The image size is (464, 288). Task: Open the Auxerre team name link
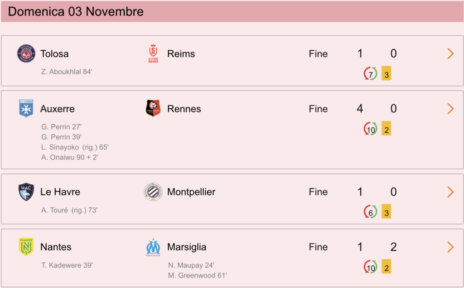[58, 109]
